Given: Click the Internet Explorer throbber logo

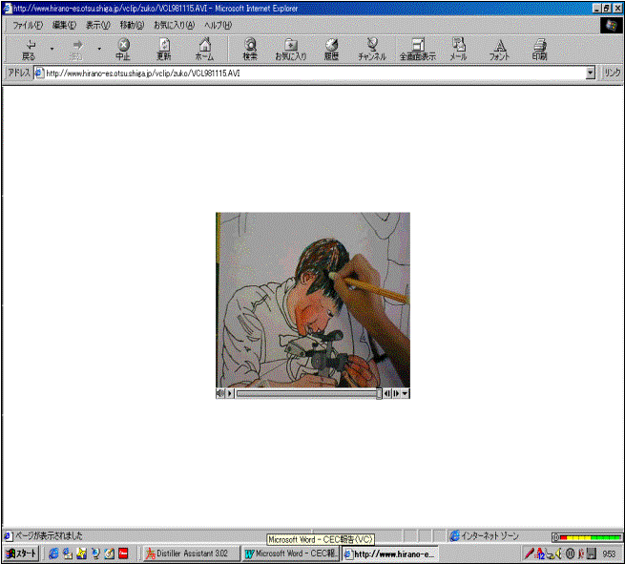Looking at the screenshot, I should [x=612, y=25].
